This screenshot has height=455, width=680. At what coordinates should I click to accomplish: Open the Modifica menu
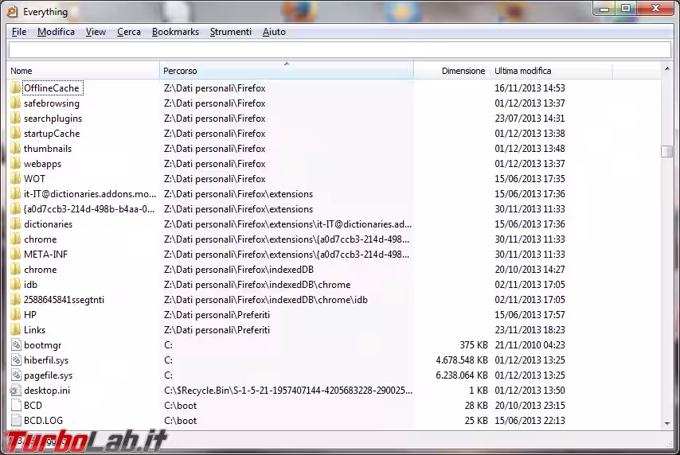point(56,32)
